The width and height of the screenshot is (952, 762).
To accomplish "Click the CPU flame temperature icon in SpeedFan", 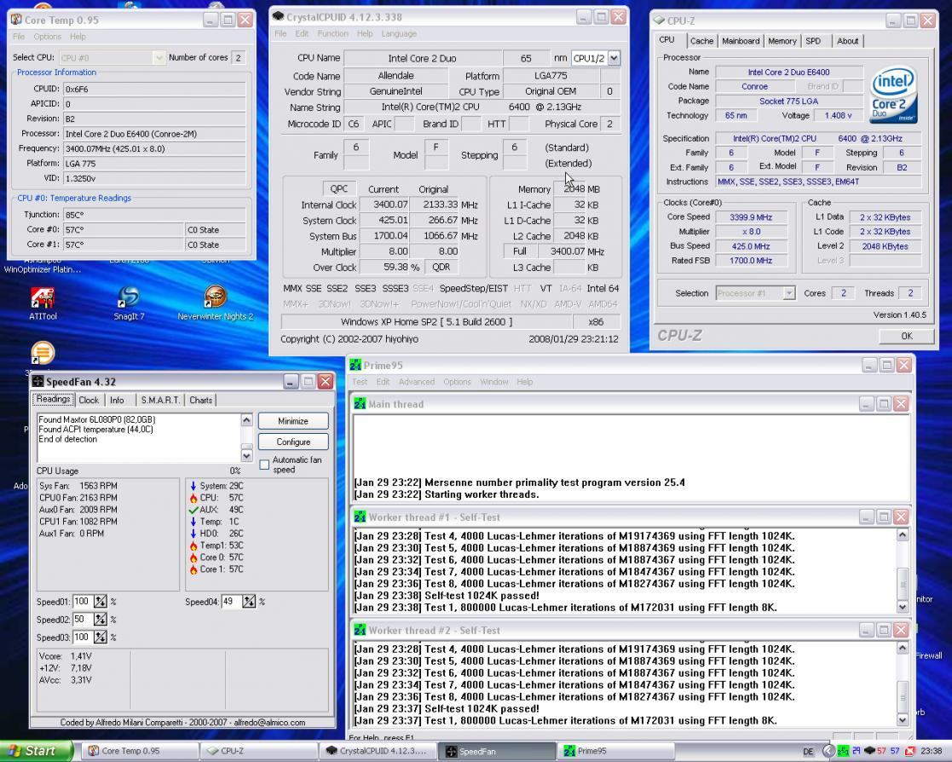I will [193, 498].
